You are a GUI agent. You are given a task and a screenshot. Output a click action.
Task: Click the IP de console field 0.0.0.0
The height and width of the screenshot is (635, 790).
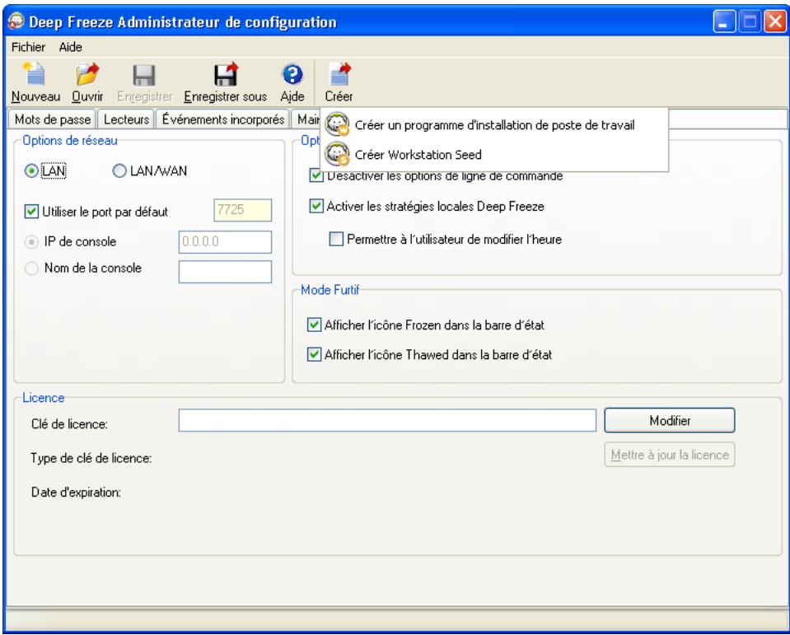[x=225, y=242]
